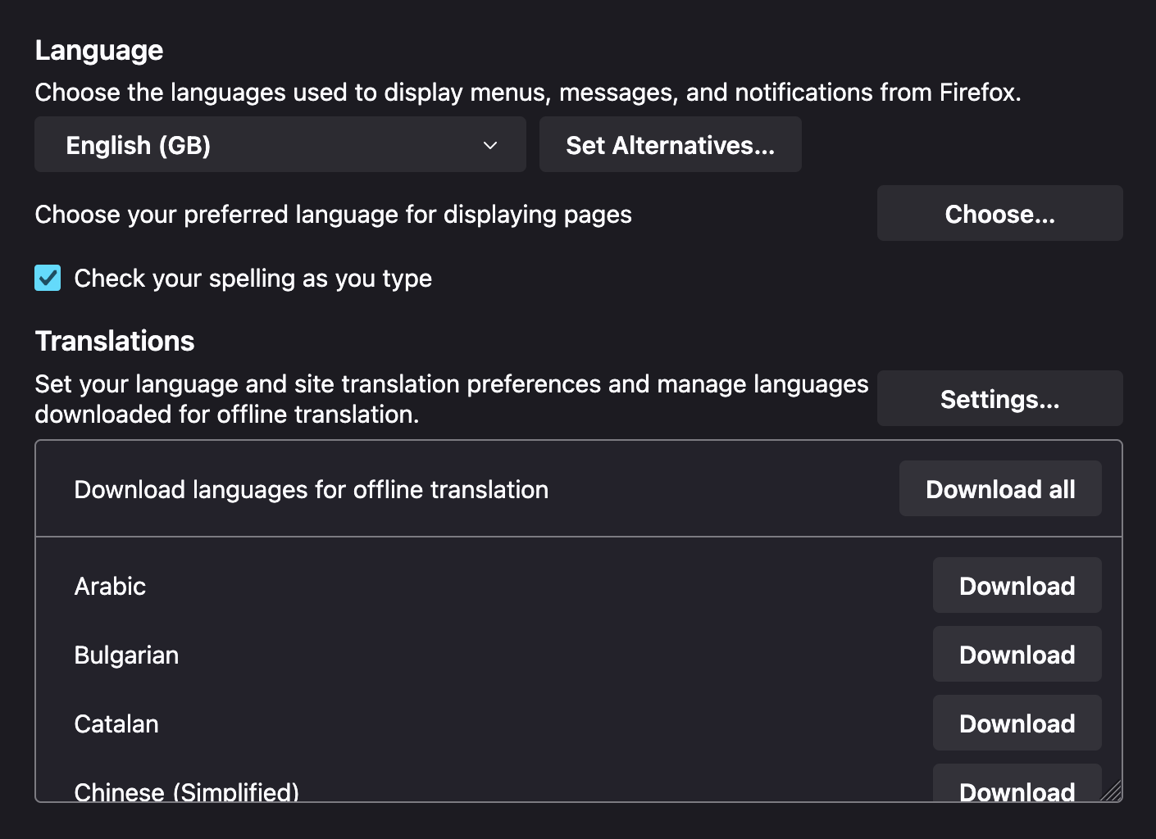Download Bulgarian for offline translation
This screenshot has height=839, width=1156.
click(x=1017, y=655)
